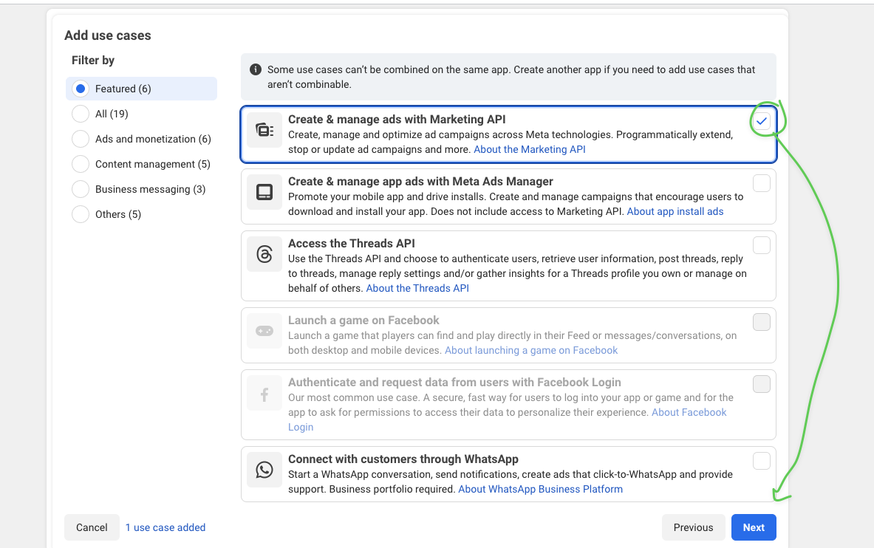The height and width of the screenshot is (548, 874).
Task: Click the WhatsApp logo icon
Action: (264, 470)
